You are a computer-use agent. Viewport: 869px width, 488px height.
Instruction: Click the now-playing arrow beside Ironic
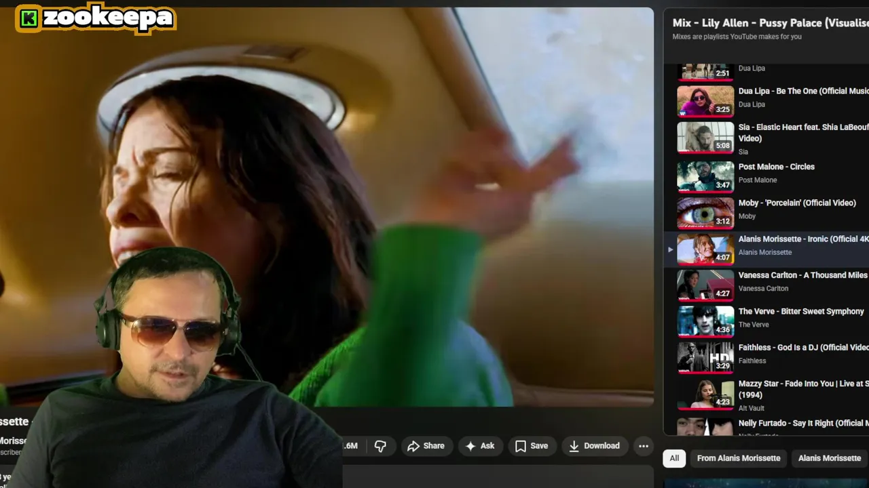point(670,249)
